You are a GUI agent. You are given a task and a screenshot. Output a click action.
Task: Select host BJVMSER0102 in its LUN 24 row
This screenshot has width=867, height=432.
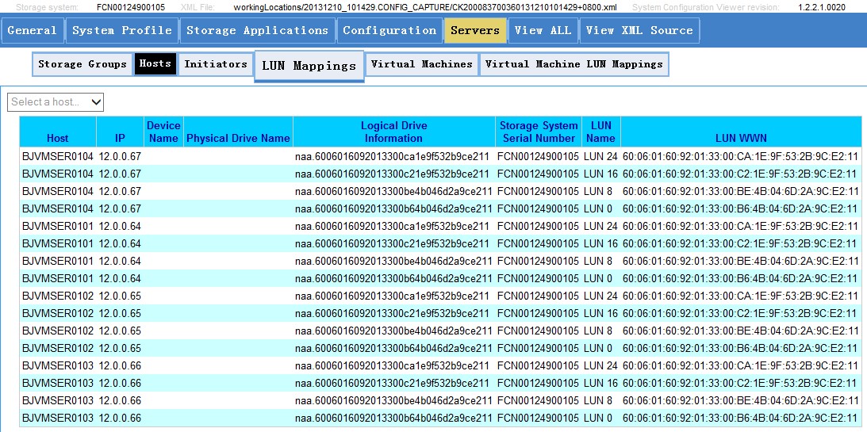[58, 296]
